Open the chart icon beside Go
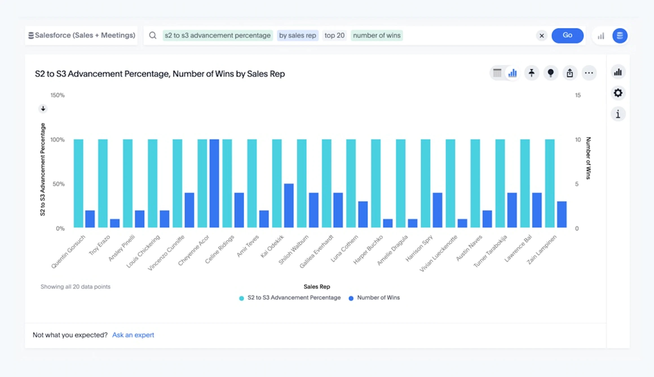Image resolution: width=654 pixels, height=377 pixels. pyautogui.click(x=601, y=36)
